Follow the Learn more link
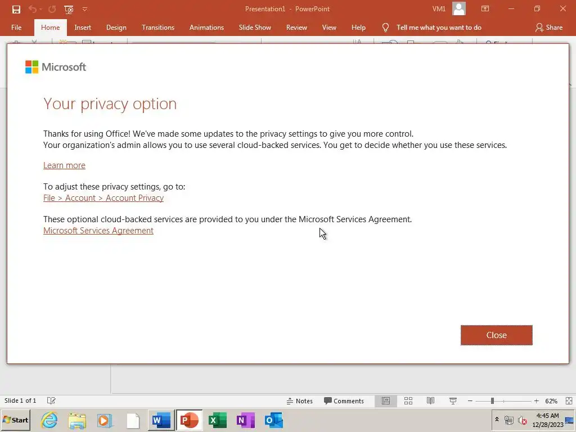 [x=64, y=165]
